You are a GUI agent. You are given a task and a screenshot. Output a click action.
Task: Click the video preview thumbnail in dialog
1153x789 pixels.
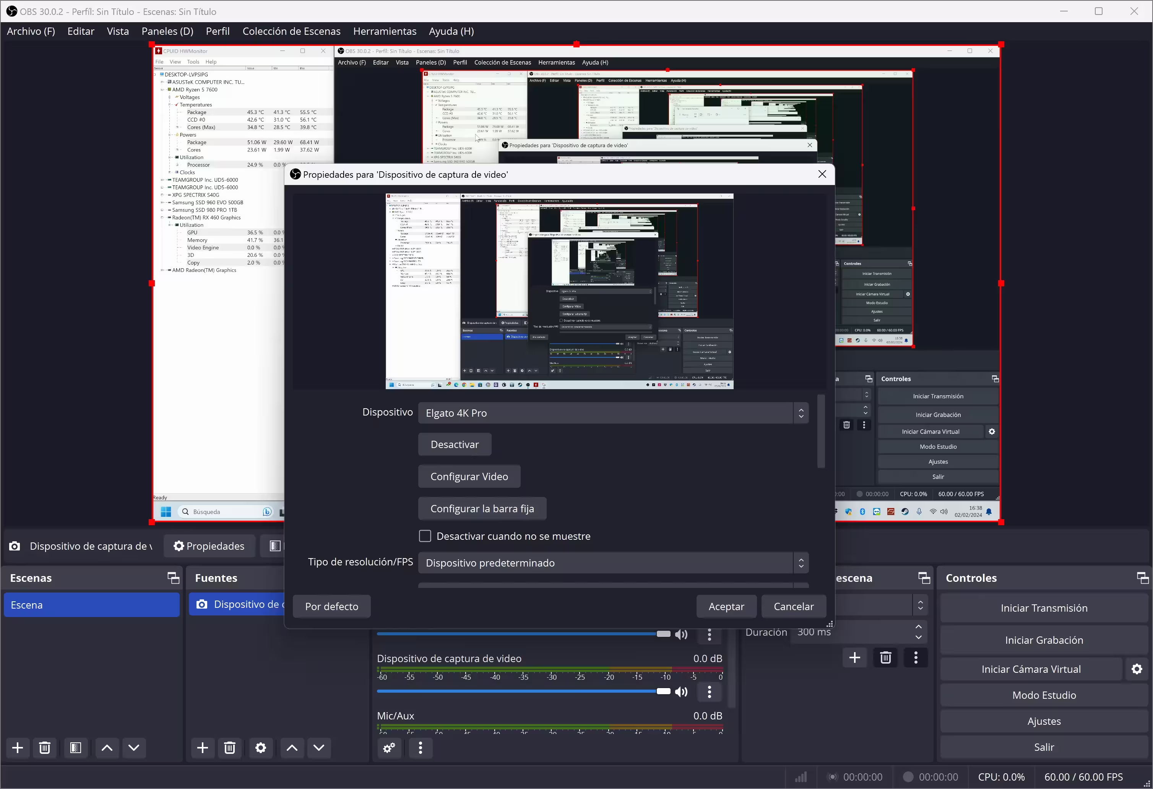tap(560, 291)
